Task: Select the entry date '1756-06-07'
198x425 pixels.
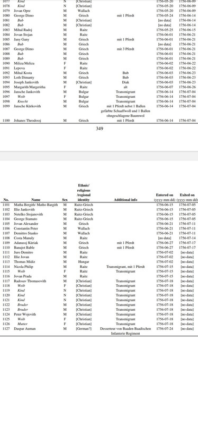Action: 165,87
